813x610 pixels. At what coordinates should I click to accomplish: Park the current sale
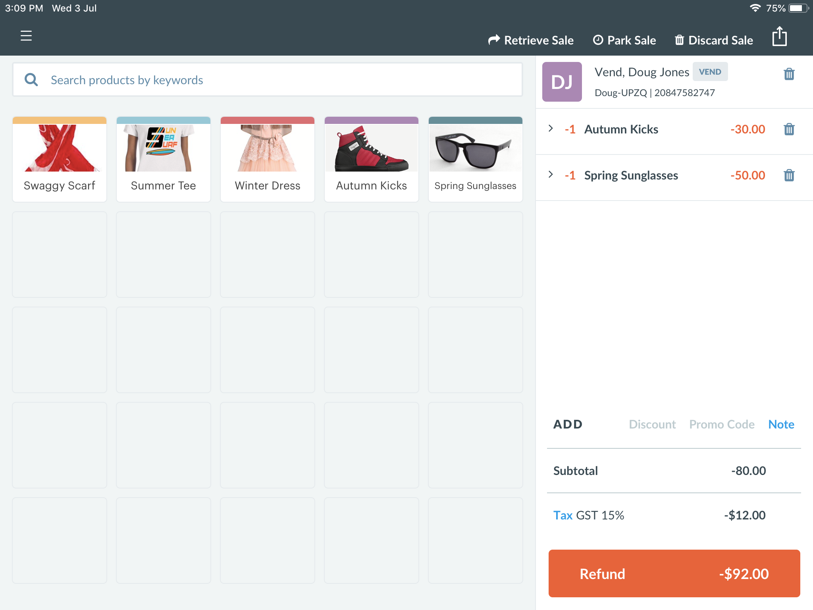(x=624, y=40)
